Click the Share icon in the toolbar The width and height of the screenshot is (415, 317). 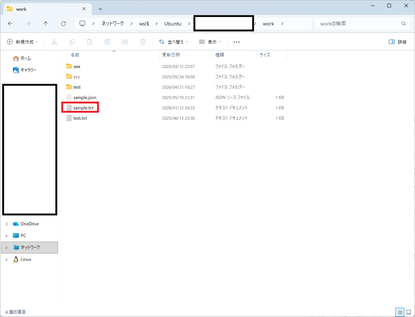(125, 42)
